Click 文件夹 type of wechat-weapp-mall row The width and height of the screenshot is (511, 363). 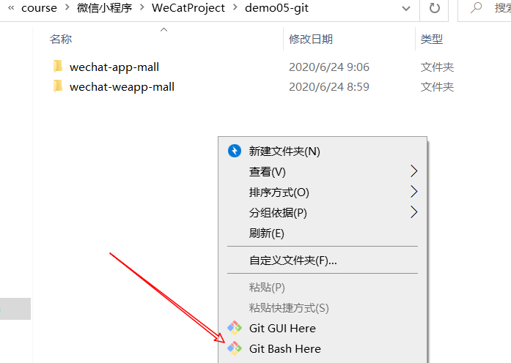point(437,87)
